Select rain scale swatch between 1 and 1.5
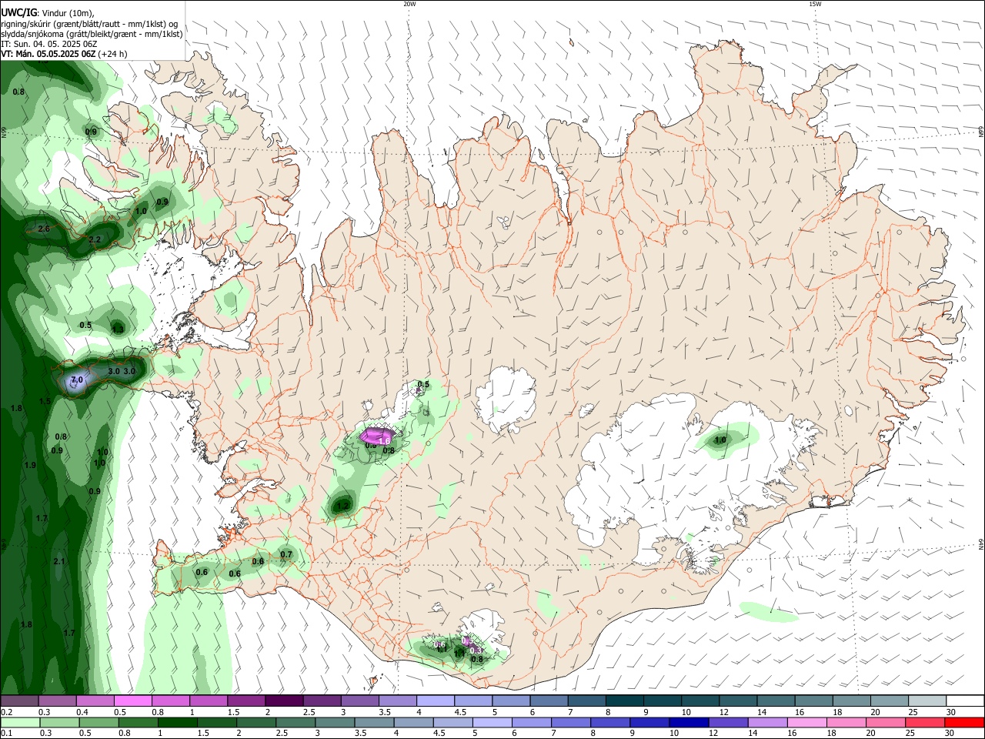This screenshot has width=985, height=739. click(x=179, y=722)
